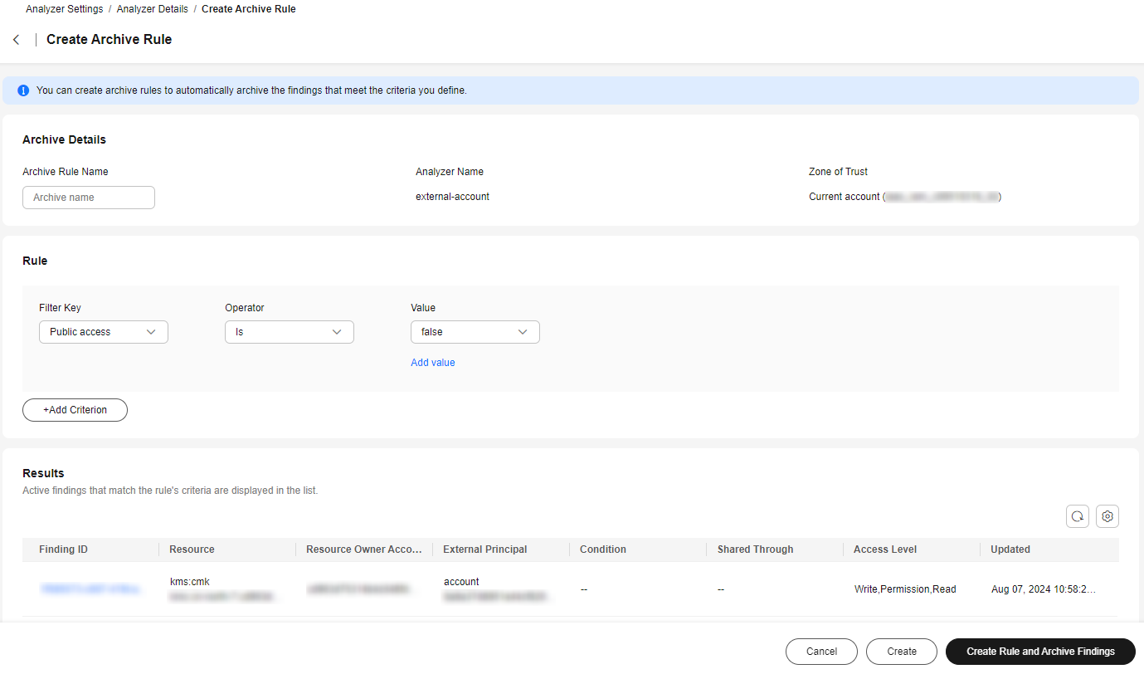This screenshot has height=674, width=1144.
Task: Open the blurred Finding ID link
Action: pyautogui.click(x=91, y=589)
